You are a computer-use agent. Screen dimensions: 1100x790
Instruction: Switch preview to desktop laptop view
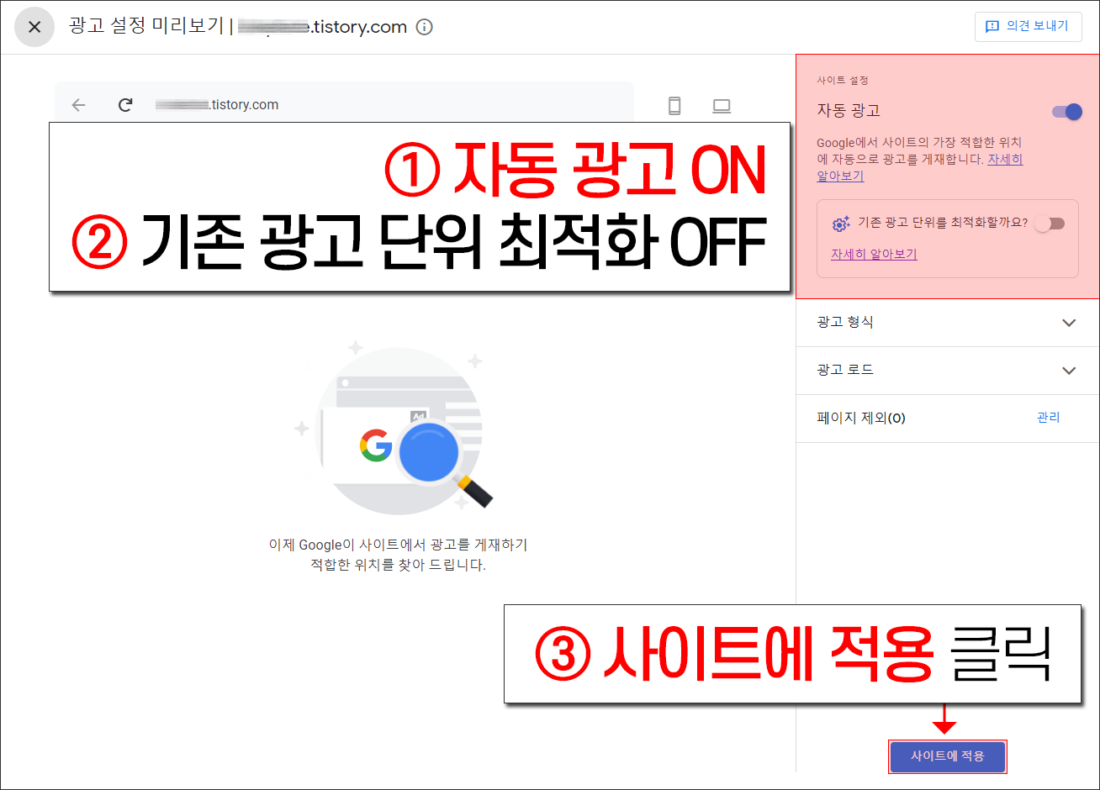[x=722, y=106]
